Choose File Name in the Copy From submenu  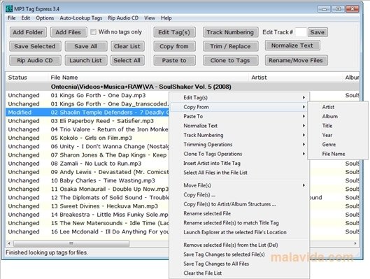click(x=338, y=154)
